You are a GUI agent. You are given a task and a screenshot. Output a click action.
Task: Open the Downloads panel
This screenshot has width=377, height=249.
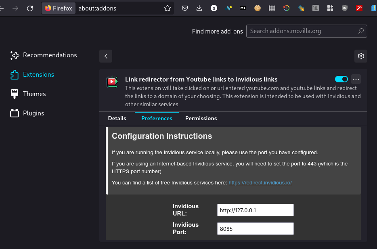click(x=199, y=8)
